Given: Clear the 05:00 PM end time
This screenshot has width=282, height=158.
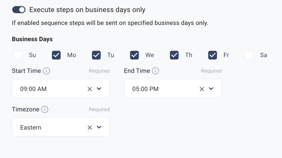Looking at the screenshot, I should (x=202, y=89).
